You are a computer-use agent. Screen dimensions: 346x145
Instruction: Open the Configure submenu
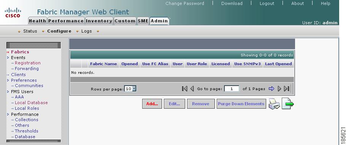click(x=59, y=31)
